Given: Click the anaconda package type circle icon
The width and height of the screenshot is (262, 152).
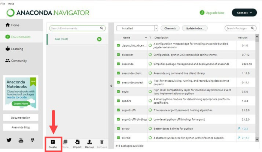Looking at the screenshot, I should [x=150, y=64].
